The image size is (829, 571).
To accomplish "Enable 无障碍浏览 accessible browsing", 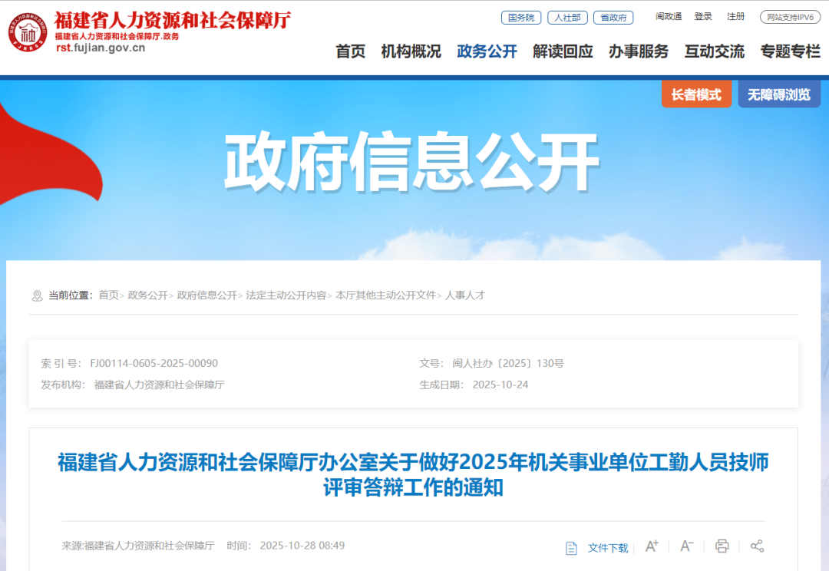I will pyautogui.click(x=779, y=94).
